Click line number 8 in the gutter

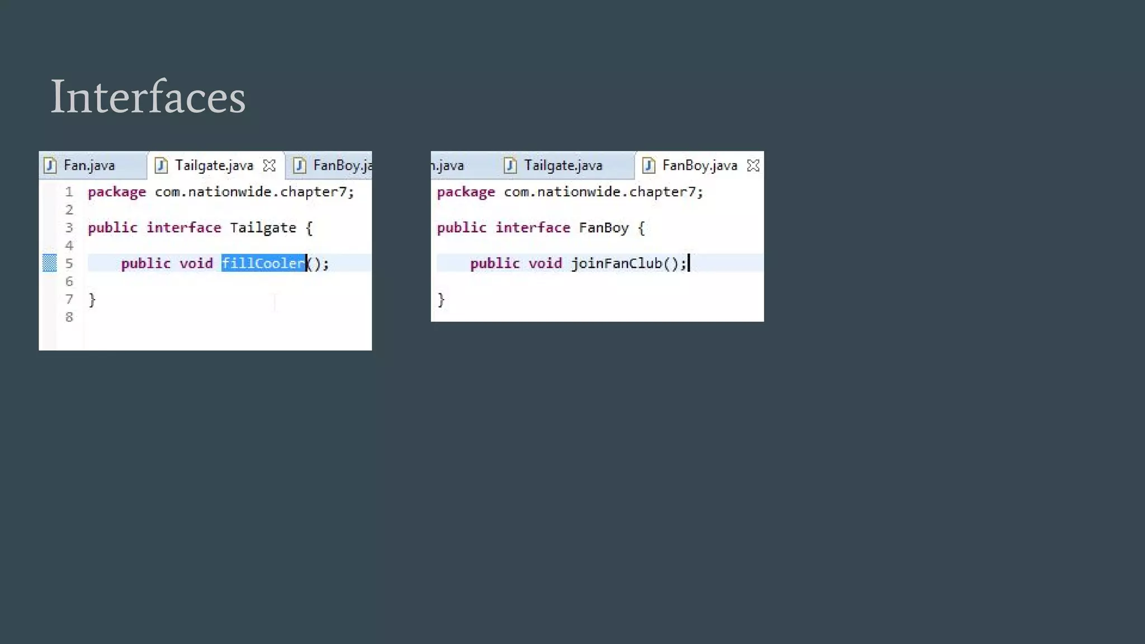pyautogui.click(x=69, y=317)
